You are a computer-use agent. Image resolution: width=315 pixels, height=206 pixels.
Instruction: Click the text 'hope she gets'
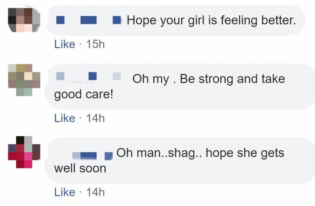pyautogui.click(x=245, y=153)
